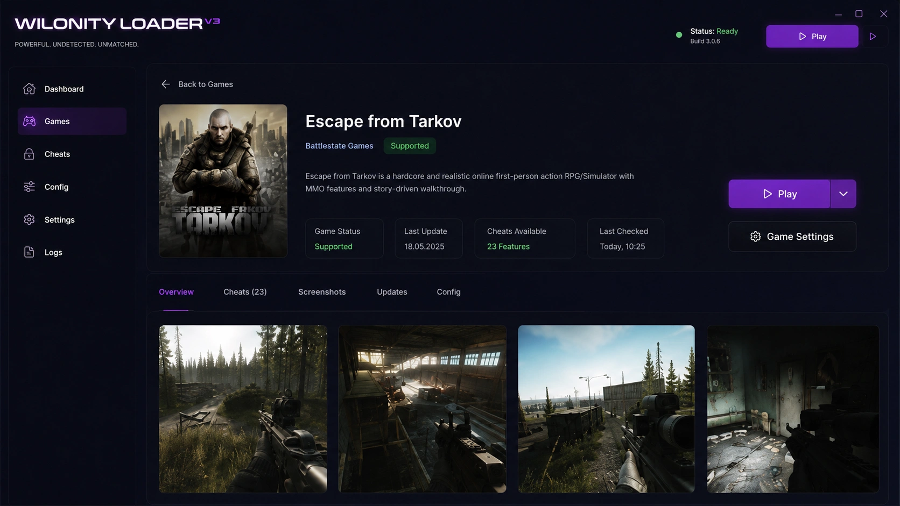
Task: Open the Screenshots tab
Action: (x=322, y=292)
